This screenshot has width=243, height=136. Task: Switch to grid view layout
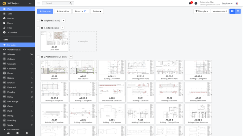pos(232,11)
